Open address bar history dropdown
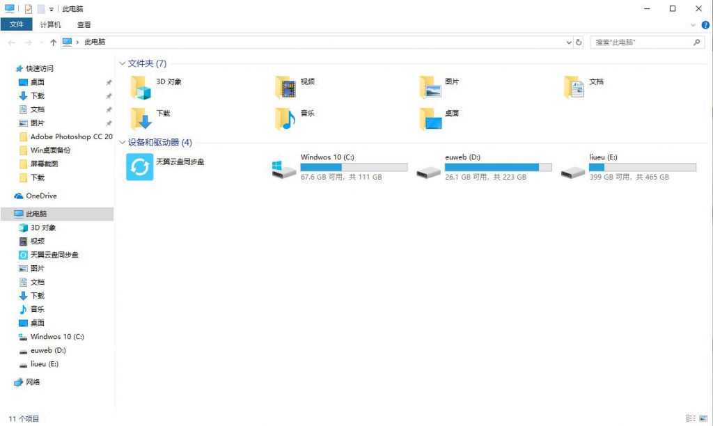Viewport: 713px width, 426px height. coord(569,42)
